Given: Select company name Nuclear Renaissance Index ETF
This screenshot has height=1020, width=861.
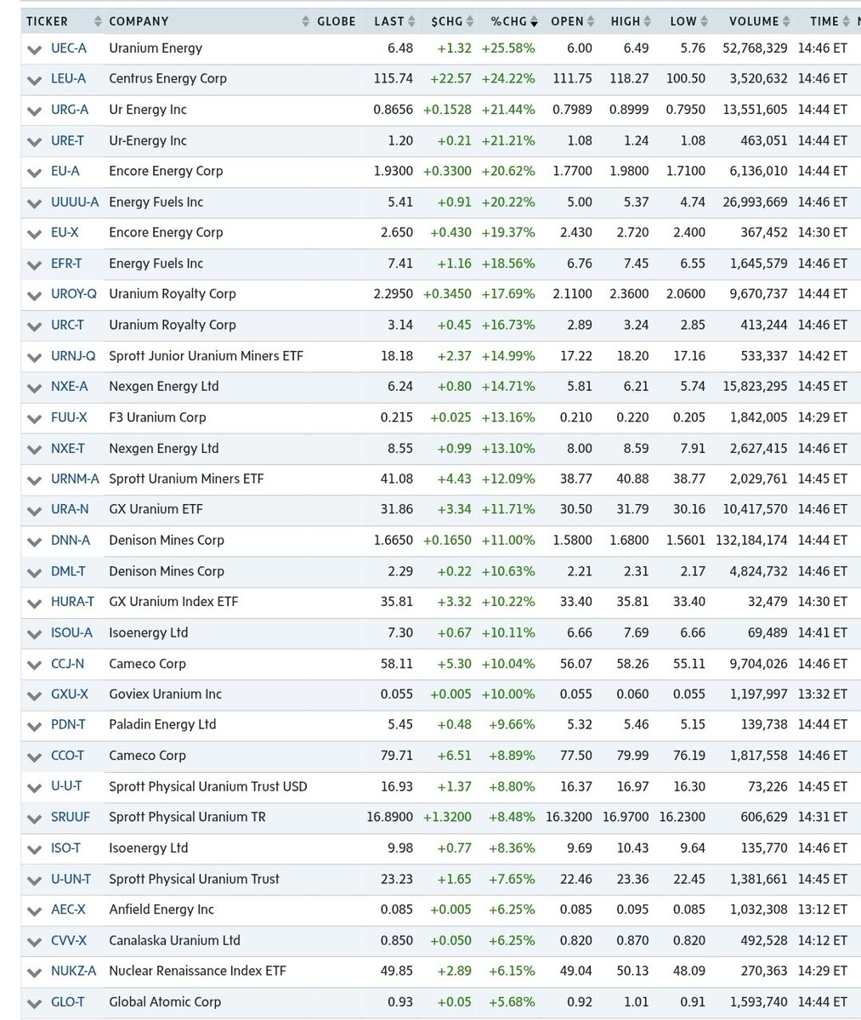Looking at the screenshot, I should pyautogui.click(x=197, y=971).
